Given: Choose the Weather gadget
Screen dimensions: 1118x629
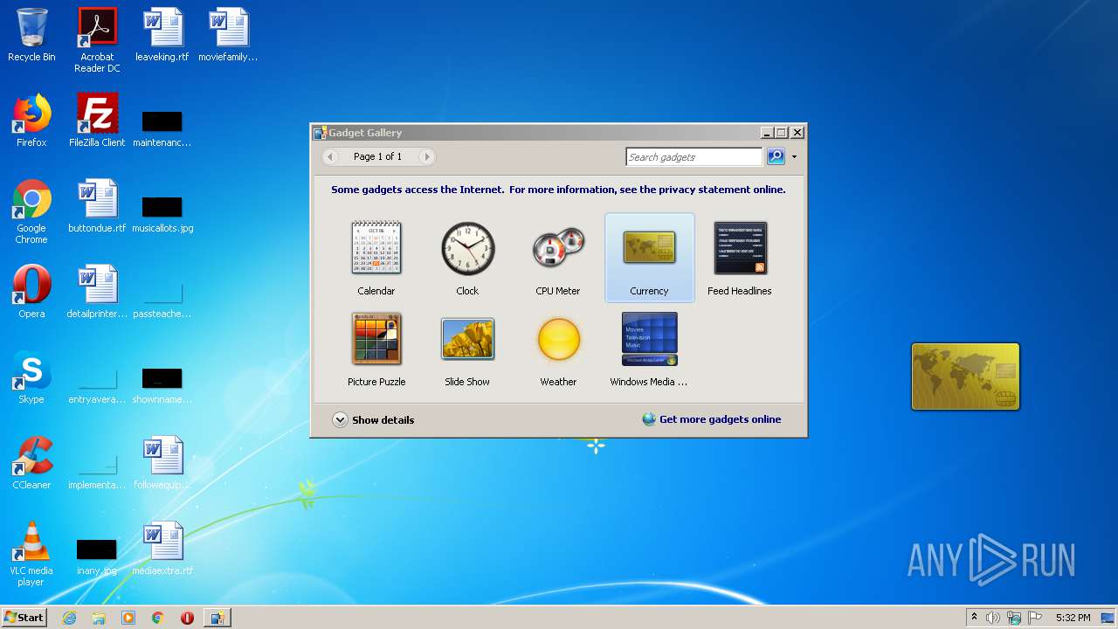Looking at the screenshot, I should coord(558,349).
